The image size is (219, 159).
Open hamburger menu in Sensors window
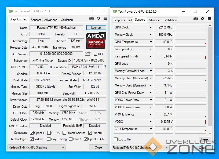pos(209,19)
